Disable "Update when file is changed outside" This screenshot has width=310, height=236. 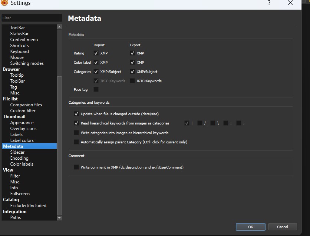point(76,114)
